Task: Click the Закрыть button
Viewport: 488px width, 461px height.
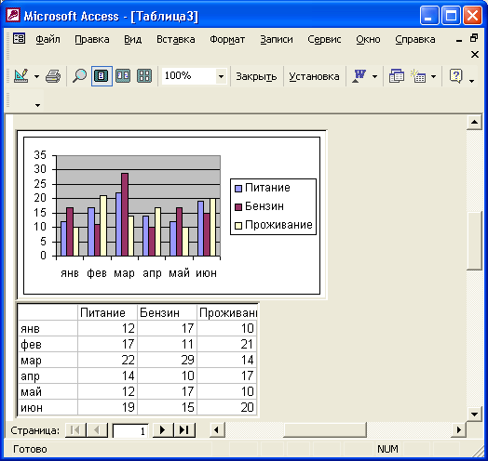Action: pyautogui.click(x=256, y=76)
